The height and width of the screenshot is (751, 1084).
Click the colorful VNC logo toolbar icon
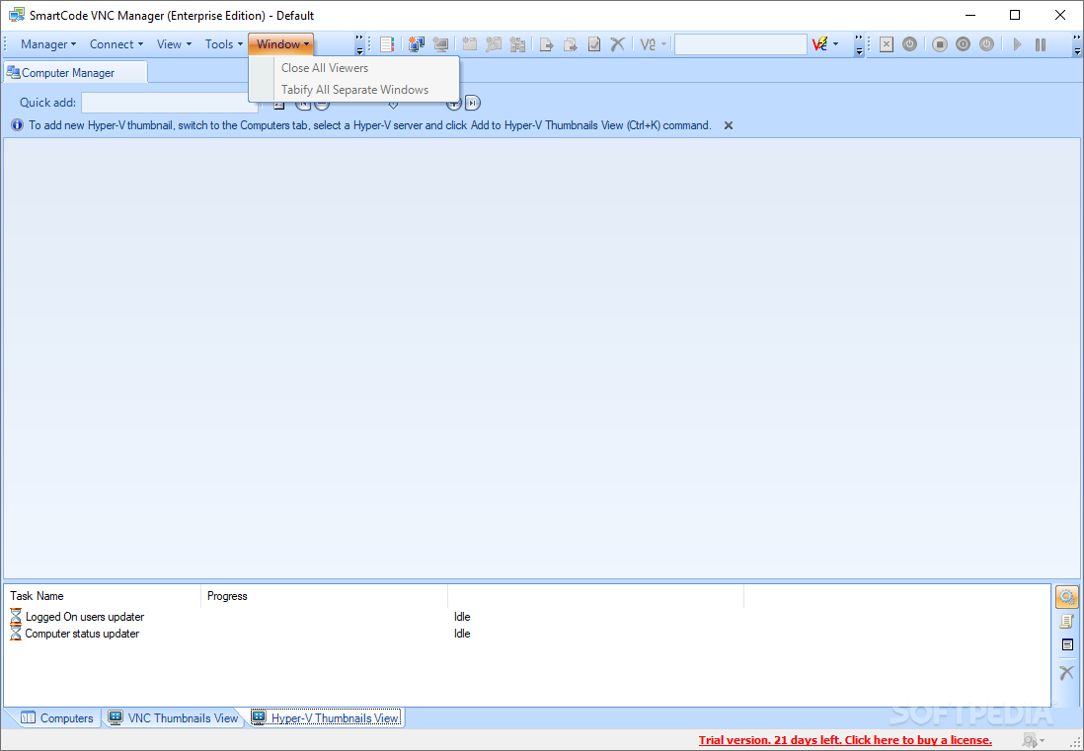click(x=820, y=44)
